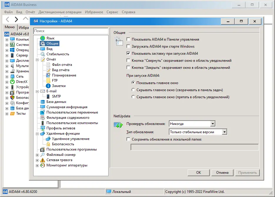Viewport: 275px width, 197px height.
Task: Select the Язык globe icon
Action: [43, 38]
